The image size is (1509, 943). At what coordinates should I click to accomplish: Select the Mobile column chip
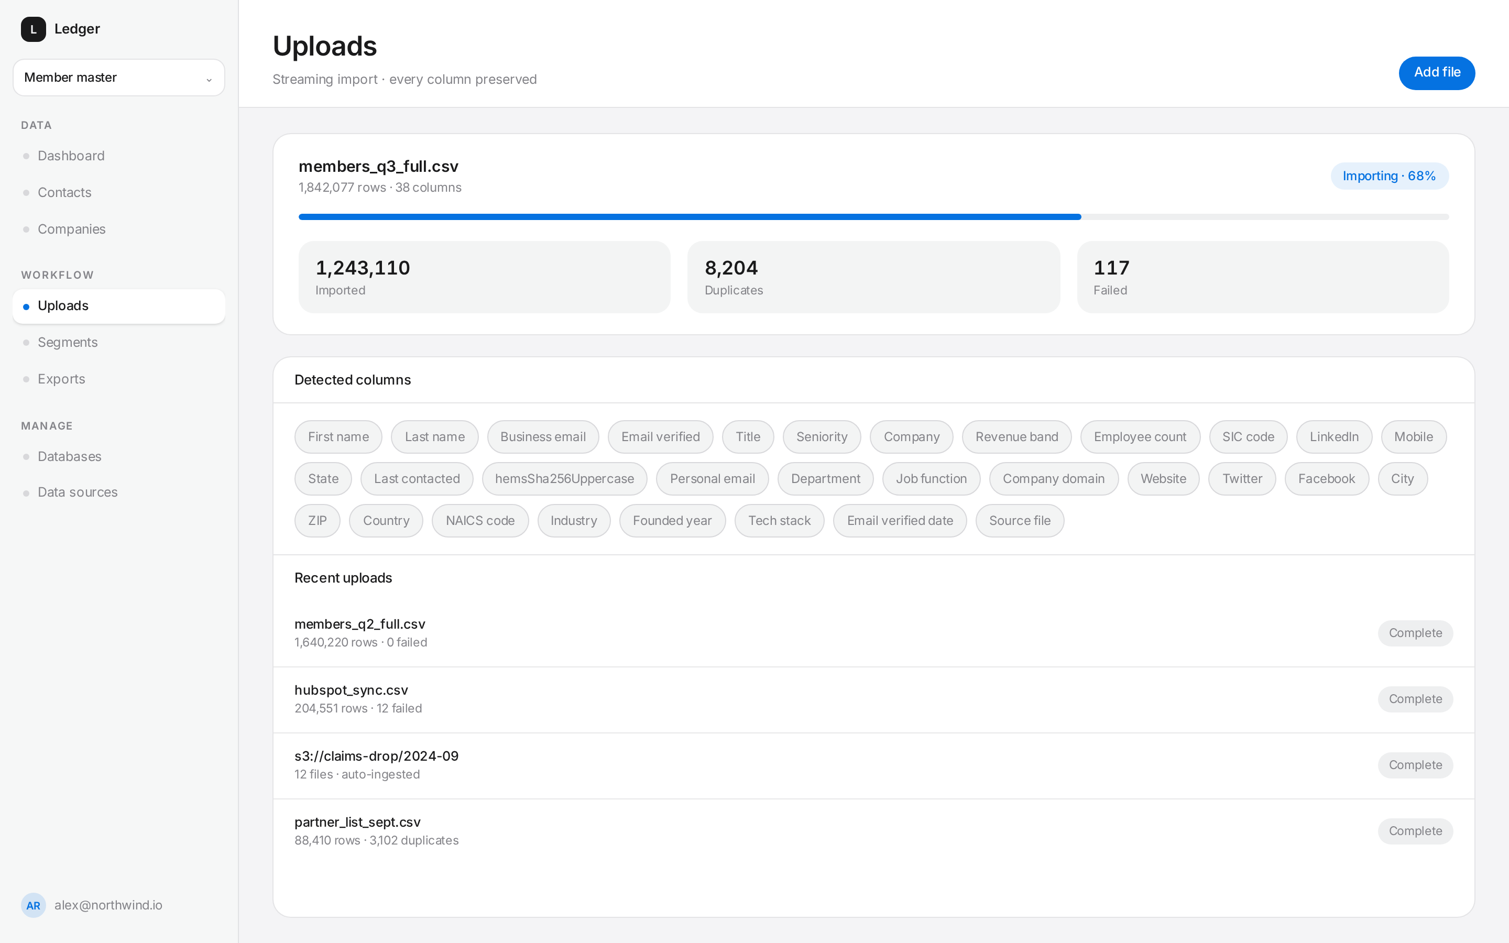pyautogui.click(x=1414, y=436)
